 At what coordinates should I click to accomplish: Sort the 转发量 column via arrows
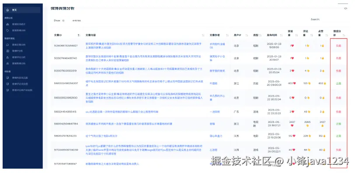click(x=296, y=35)
